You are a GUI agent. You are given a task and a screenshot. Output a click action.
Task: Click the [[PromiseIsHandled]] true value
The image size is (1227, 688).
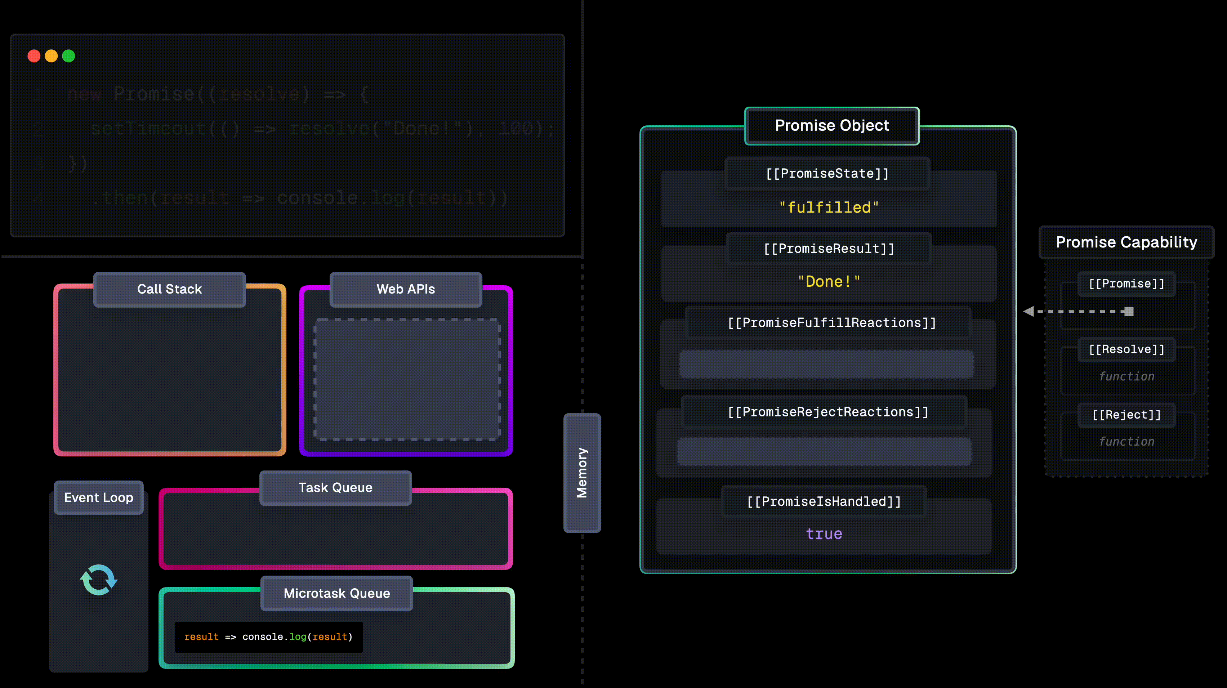pyautogui.click(x=824, y=534)
